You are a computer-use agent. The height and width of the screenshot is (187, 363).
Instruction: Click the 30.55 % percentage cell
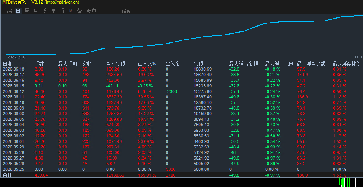click(x=146, y=97)
